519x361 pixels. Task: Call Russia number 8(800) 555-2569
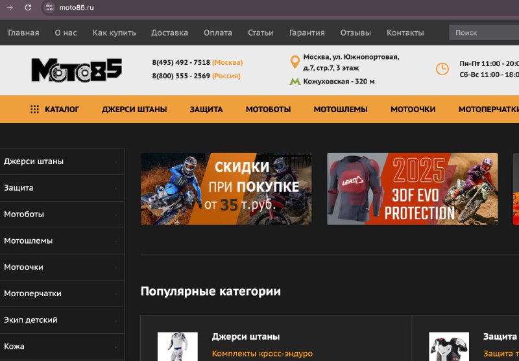pos(181,76)
